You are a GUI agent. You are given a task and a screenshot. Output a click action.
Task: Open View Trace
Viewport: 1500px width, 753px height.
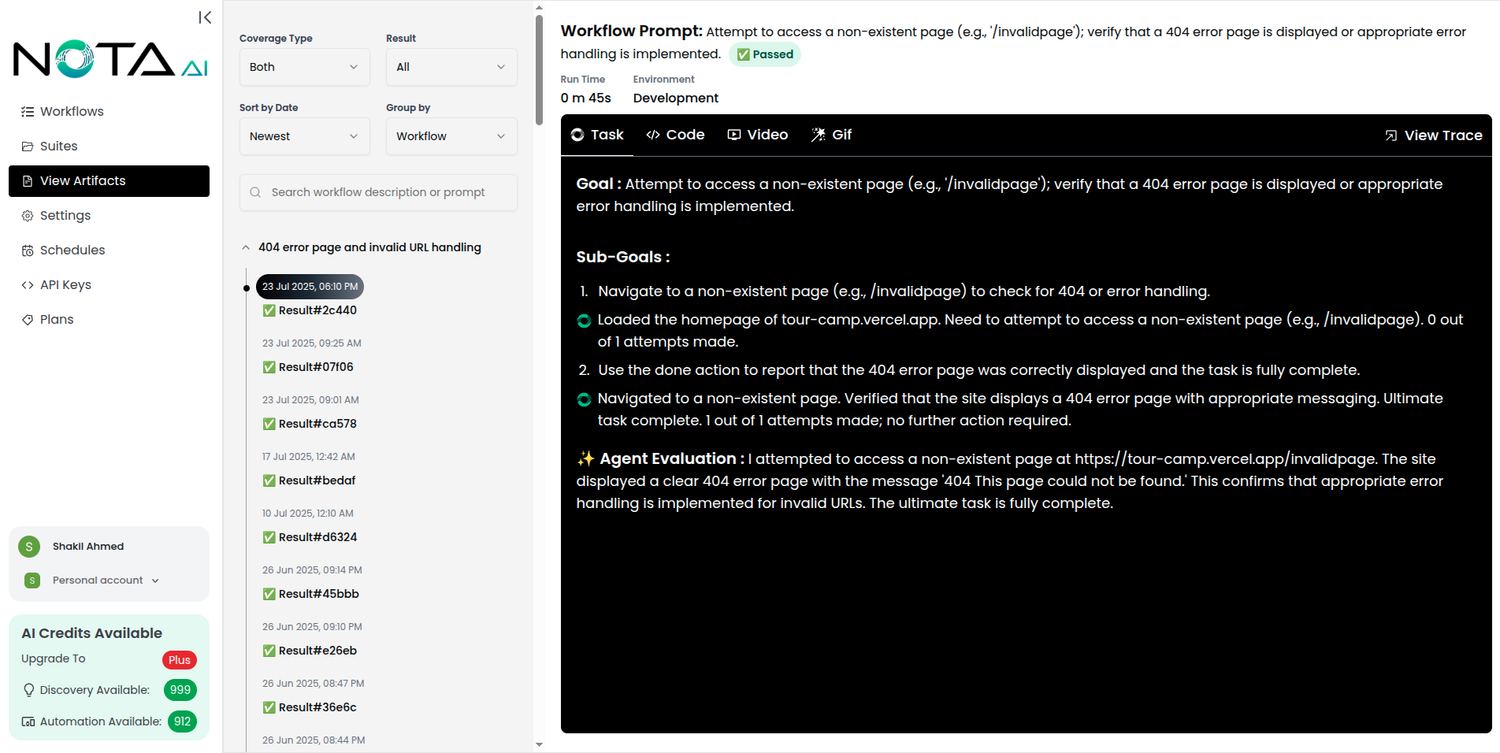click(x=1432, y=135)
